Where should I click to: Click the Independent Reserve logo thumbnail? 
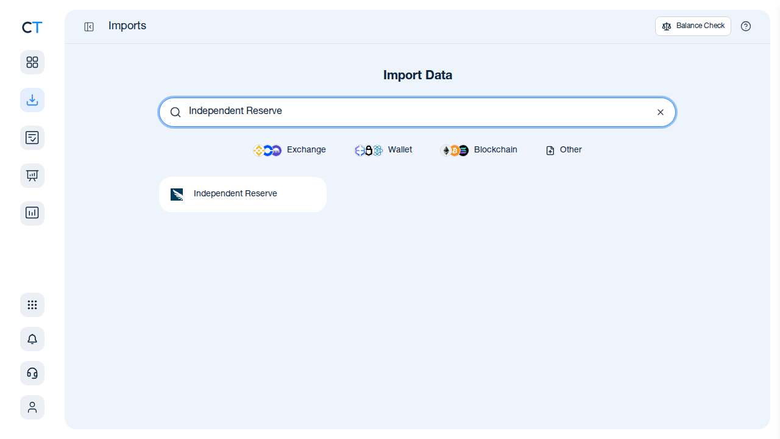(177, 195)
